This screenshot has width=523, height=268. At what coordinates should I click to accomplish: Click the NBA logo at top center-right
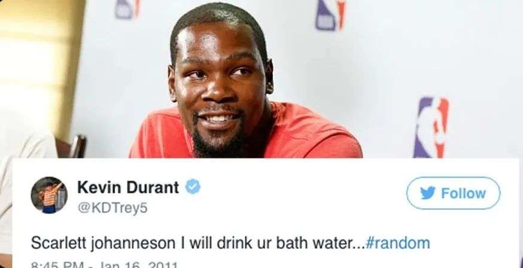coord(331,14)
